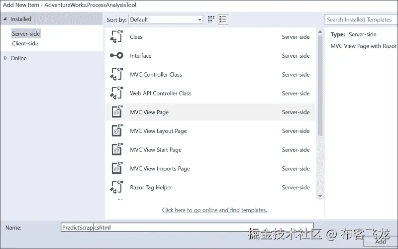This screenshot has width=398, height=249.
Task: Click the MVC View Start Page icon
Action: coord(117,150)
